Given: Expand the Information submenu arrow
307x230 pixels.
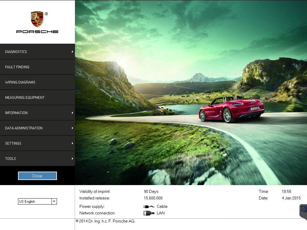Looking at the screenshot, I should [x=73, y=113].
